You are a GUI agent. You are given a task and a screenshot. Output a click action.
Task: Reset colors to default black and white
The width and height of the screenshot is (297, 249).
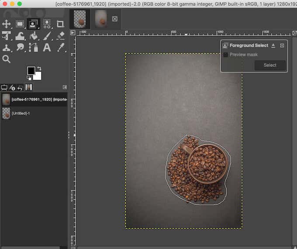tap(29, 78)
